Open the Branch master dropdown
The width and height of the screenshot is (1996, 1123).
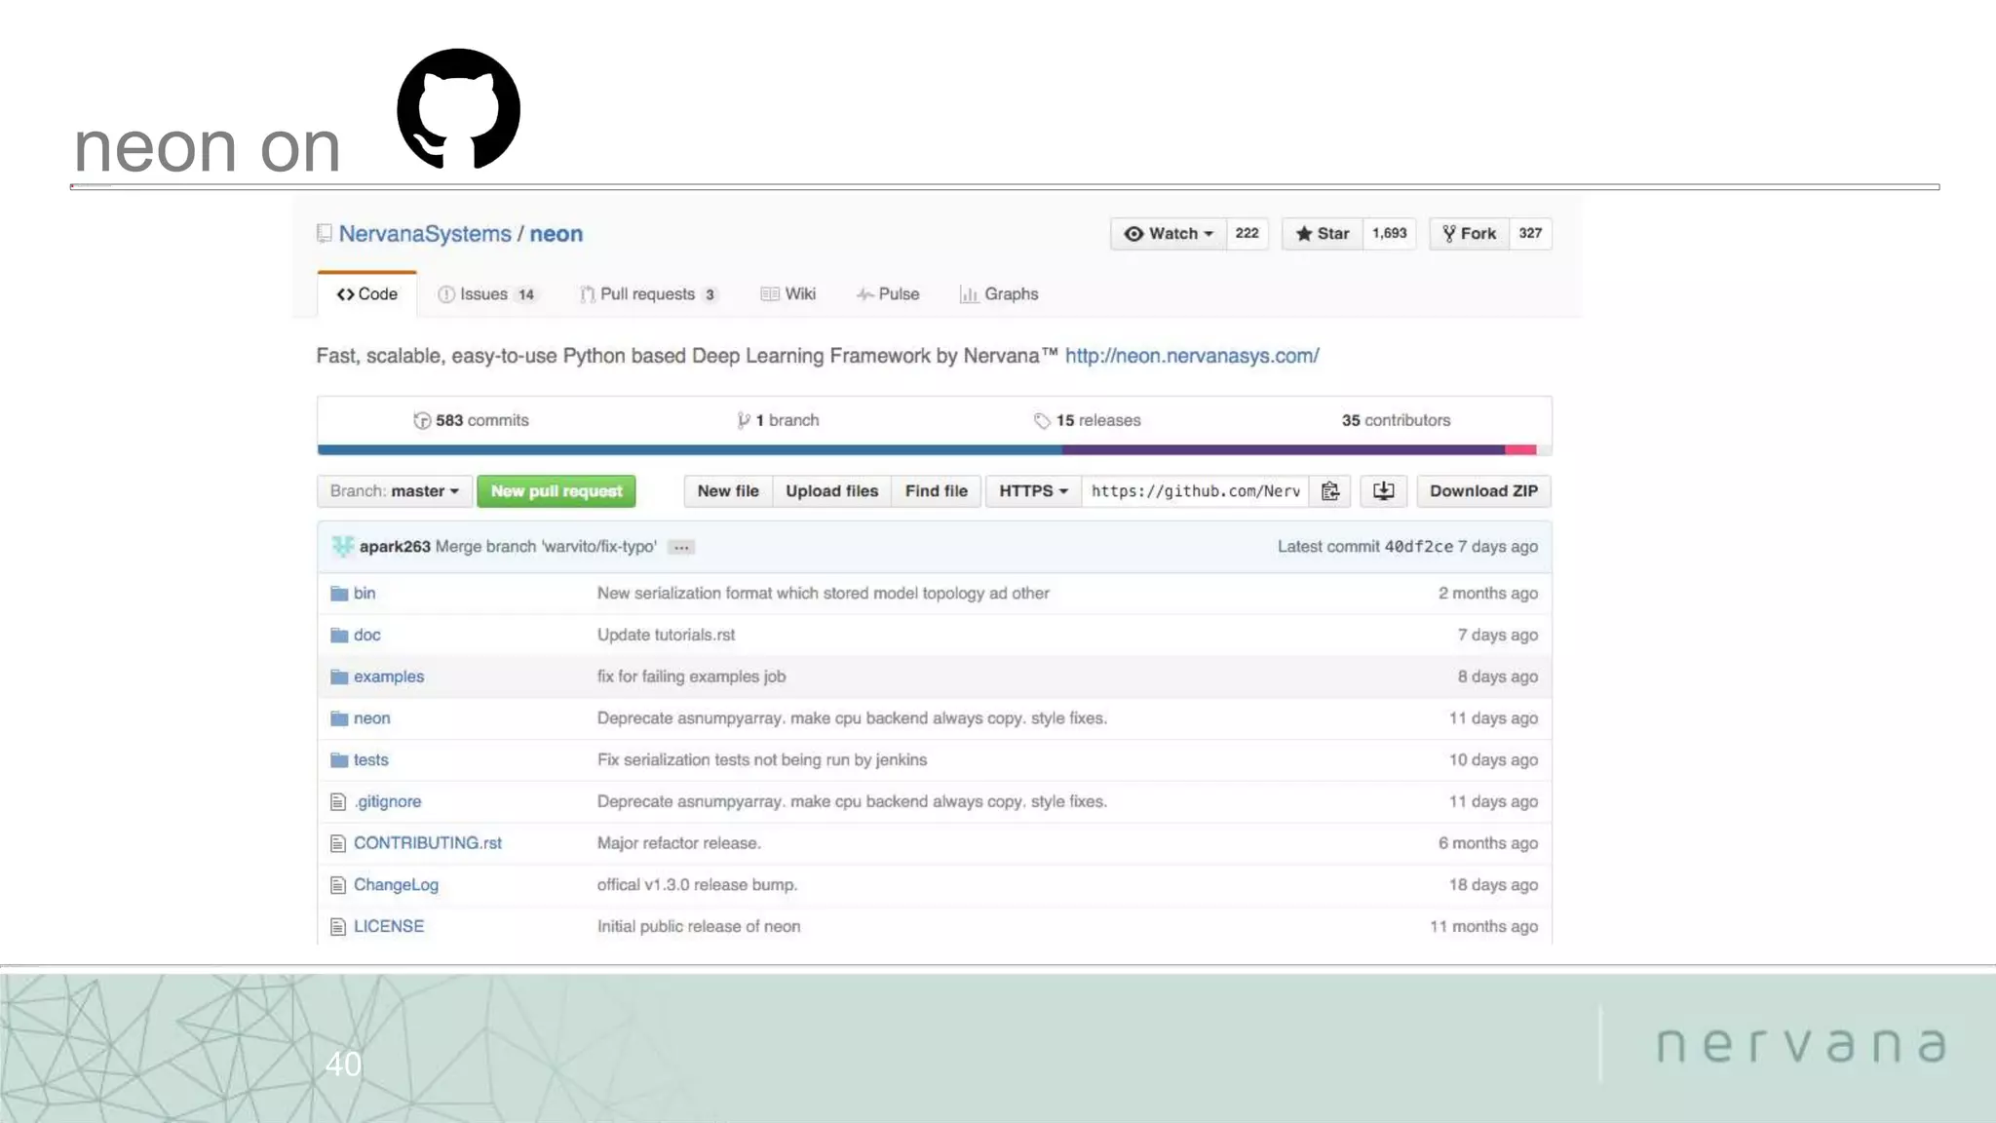pos(395,491)
